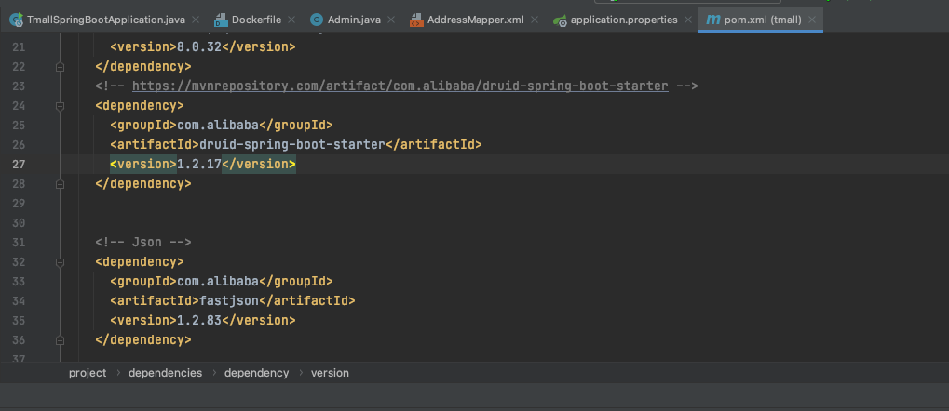Select 'version' breadcrumb
Image resolution: width=949 pixels, height=411 pixels.
(330, 373)
